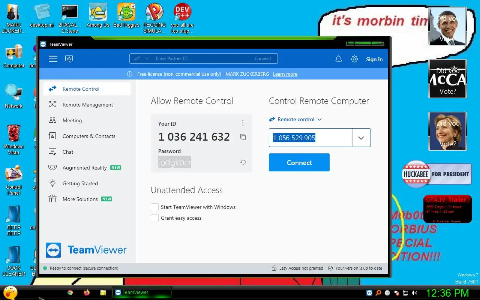This screenshot has height=300, width=480.
Task: Check Grant easy access
Action: pos(154,218)
